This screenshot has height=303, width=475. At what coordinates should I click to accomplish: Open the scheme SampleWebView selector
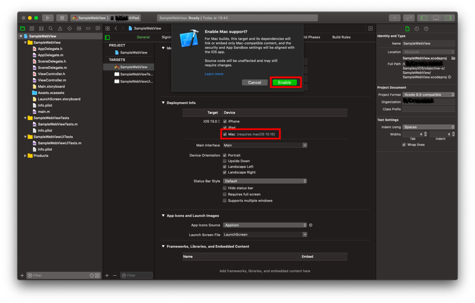tap(89, 18)
